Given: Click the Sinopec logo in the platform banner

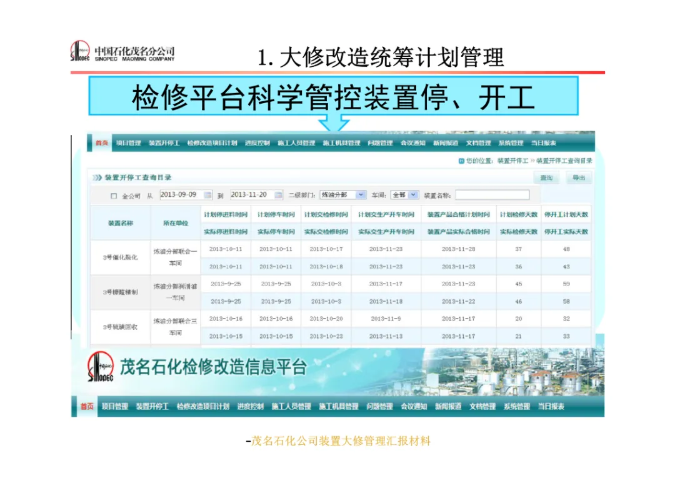Looking at the screenshot, I should pyautogui.click(x=101, y=367).
